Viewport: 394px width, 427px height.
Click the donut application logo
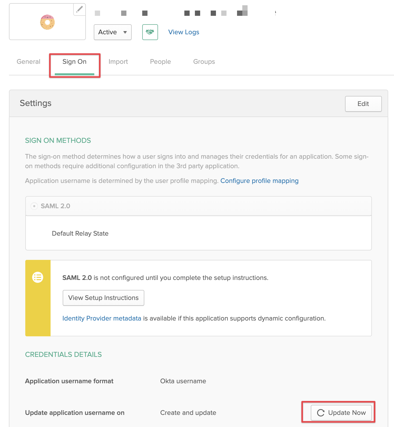tap(47, 22)
